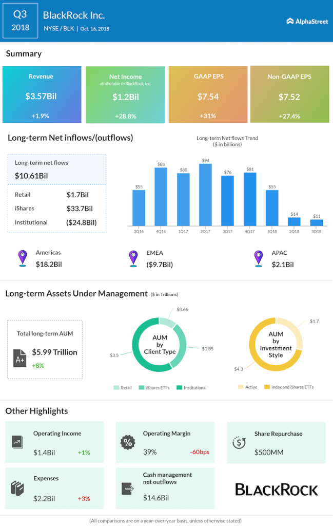Screen dimensions: 333x526
Task: Click the Operating Income chart icon
Action: coord(17,442)
